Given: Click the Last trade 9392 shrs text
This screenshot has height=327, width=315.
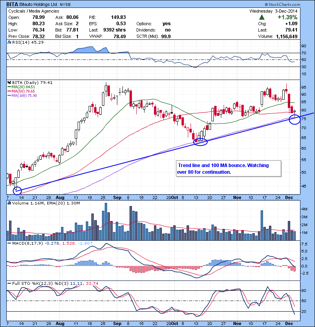Looking at the screenshot, I should 115,30.
